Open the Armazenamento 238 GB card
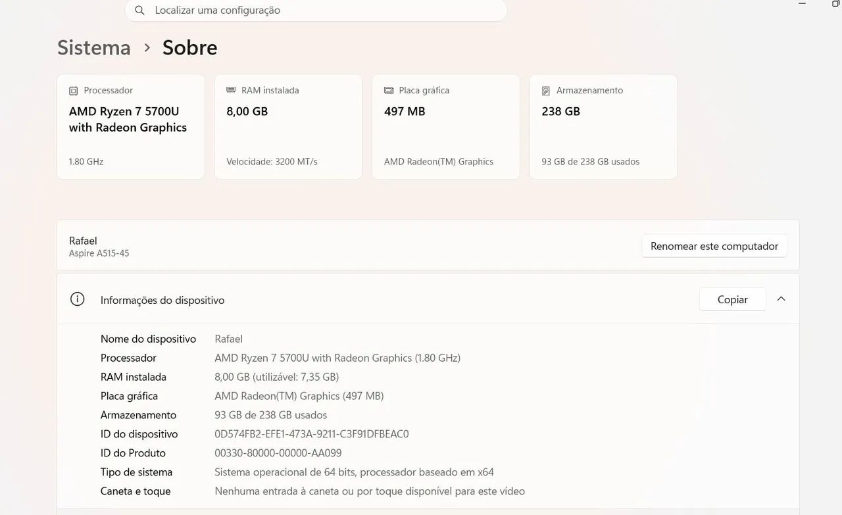The width and height of the screenshot is (842, 515). [x=603, y=126]
